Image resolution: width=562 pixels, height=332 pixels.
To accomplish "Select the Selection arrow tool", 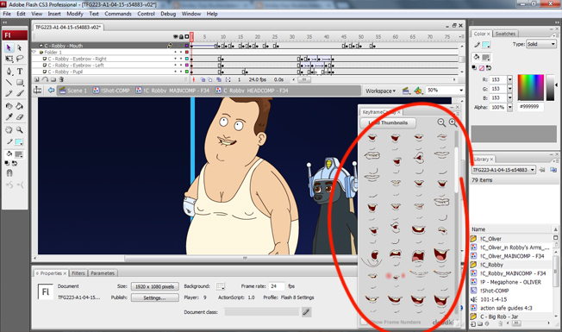I will pos(9,47).
